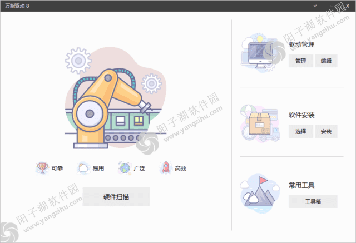Click the computer monitor icon for 驱动管理

pos(261,53)
